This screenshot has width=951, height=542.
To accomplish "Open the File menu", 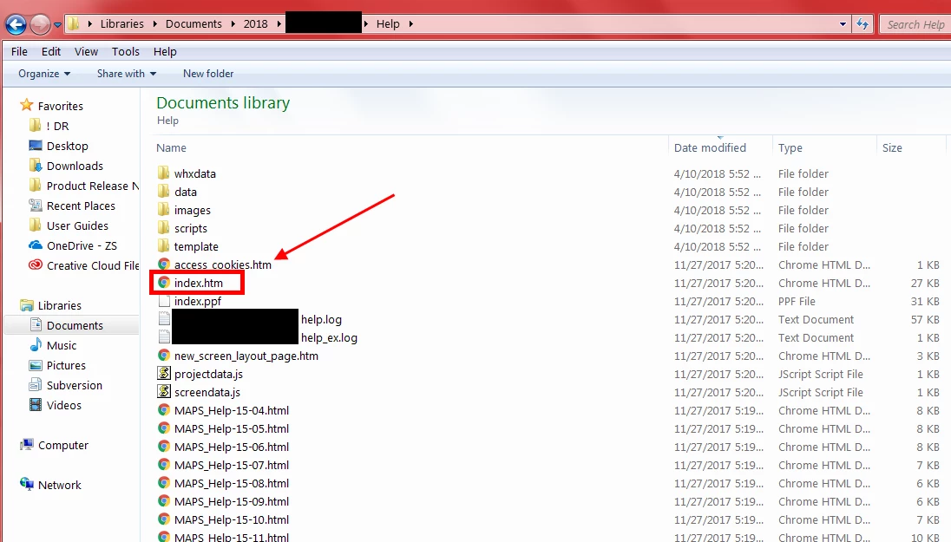I will pos(19,51).
